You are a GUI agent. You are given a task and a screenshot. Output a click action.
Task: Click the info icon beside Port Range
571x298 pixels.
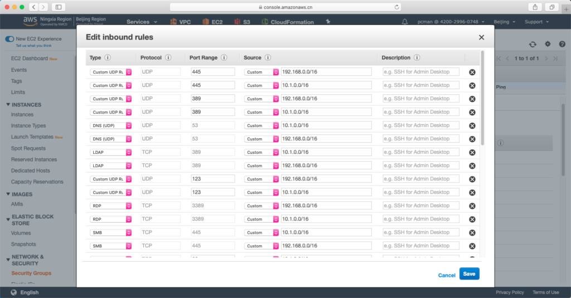click(x=224, y=57)
